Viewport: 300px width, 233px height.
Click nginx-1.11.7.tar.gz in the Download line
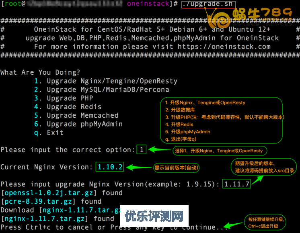[x=81, y=210]
